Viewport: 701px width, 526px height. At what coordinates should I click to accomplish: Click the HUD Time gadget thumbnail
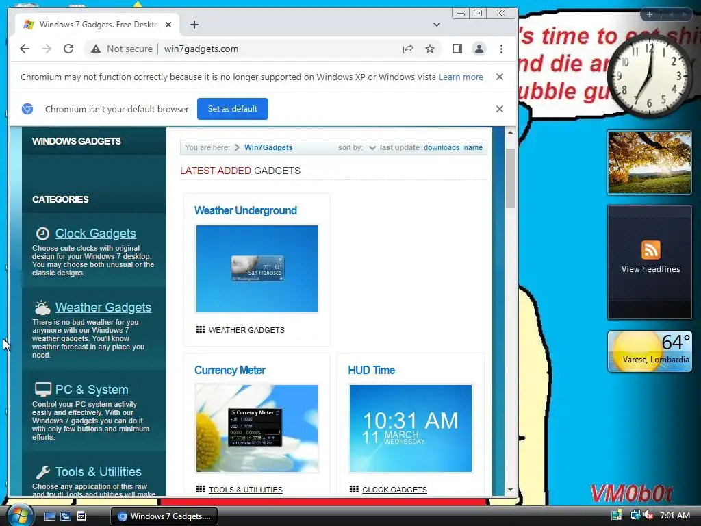click(411, 429)
